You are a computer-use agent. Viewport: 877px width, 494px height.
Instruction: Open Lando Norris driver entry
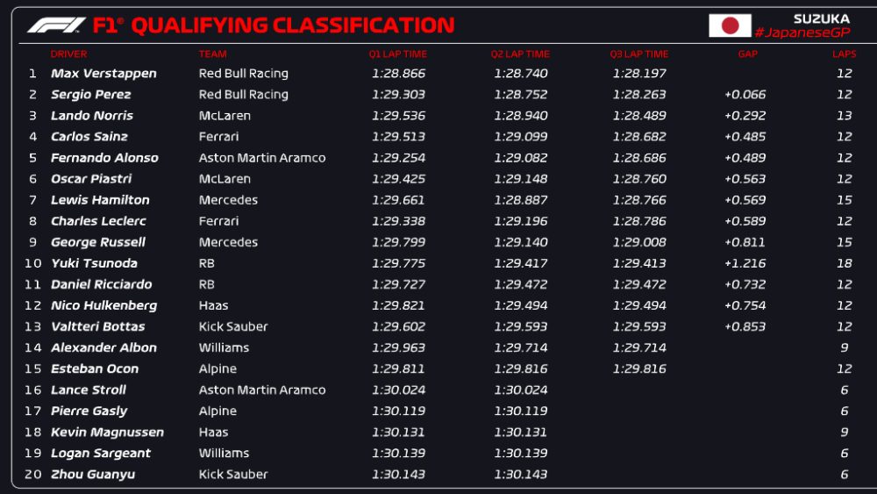point(92,116)
